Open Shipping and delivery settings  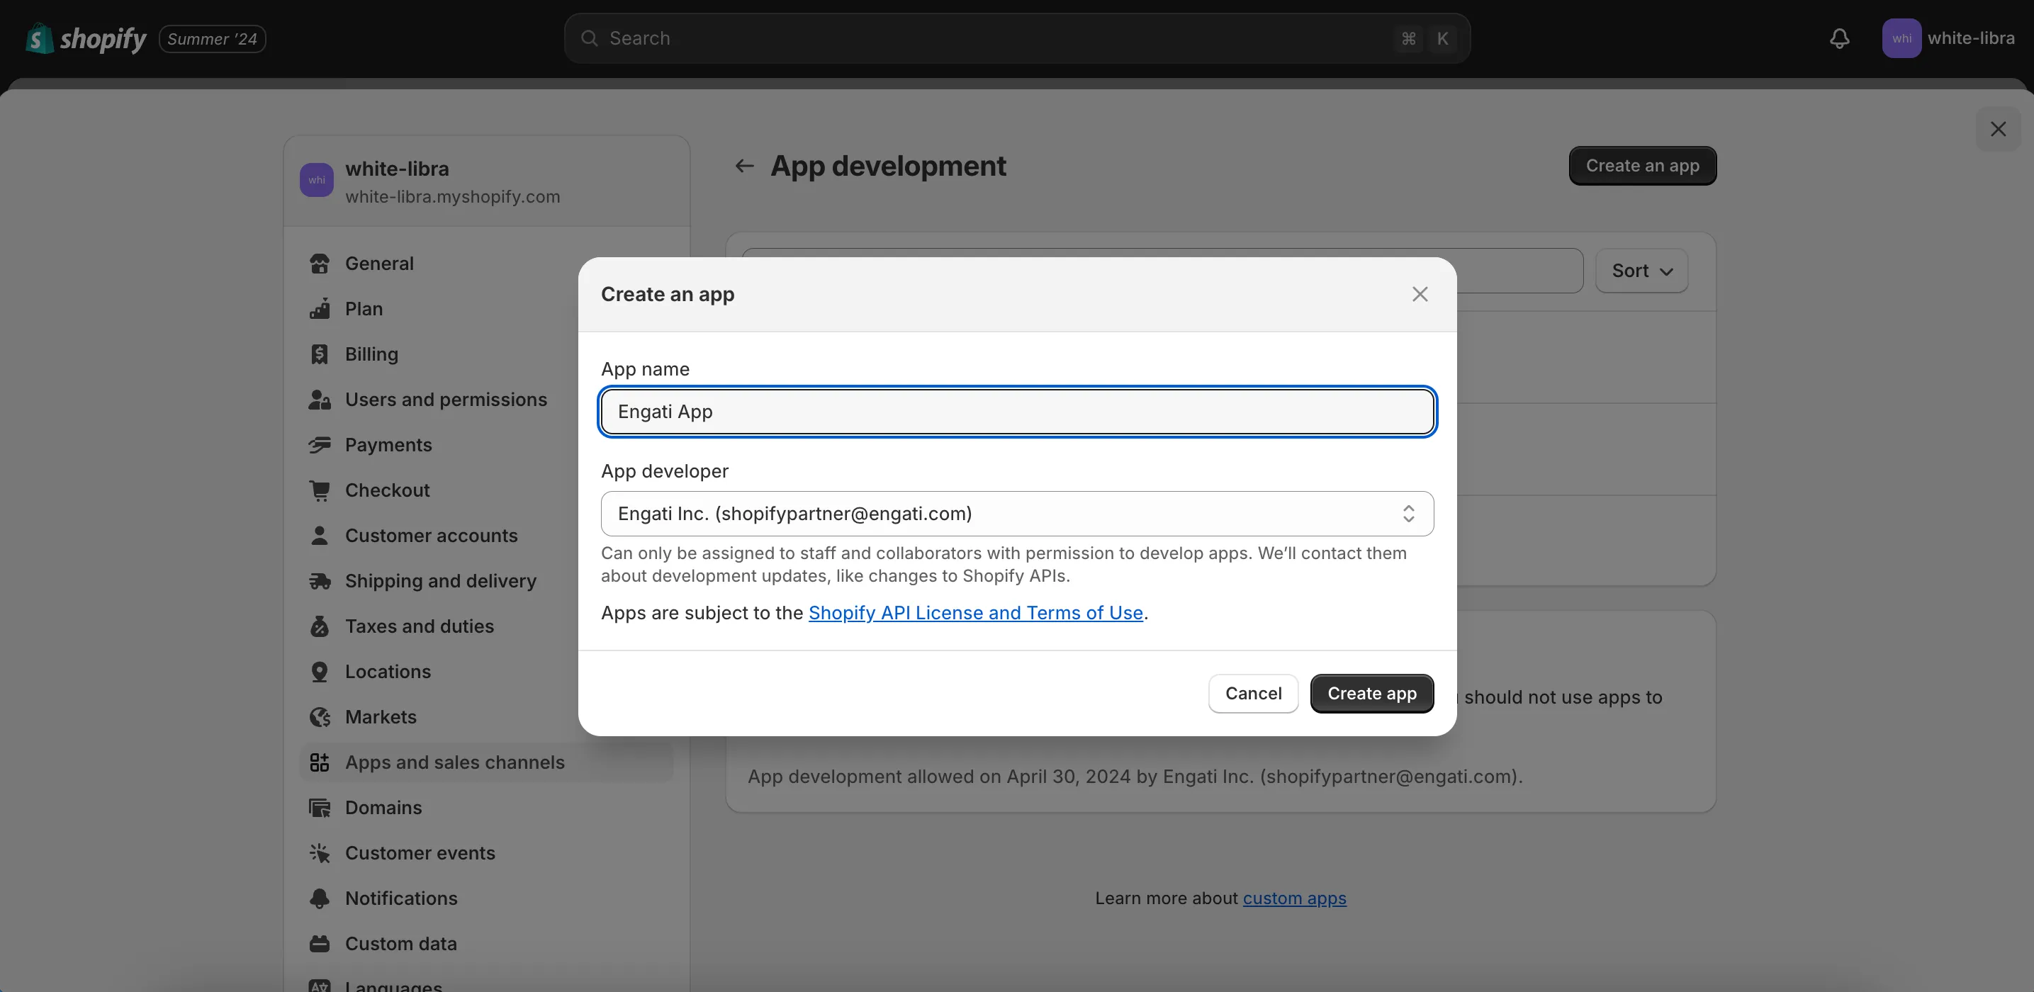[x=485, y=581]
